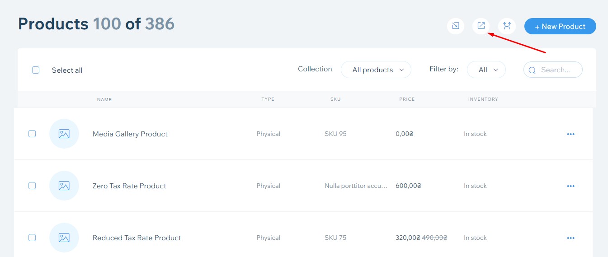Open the Zero Tax Rate Product name
This screenshot has width=608, height=257.
point(129,186)
